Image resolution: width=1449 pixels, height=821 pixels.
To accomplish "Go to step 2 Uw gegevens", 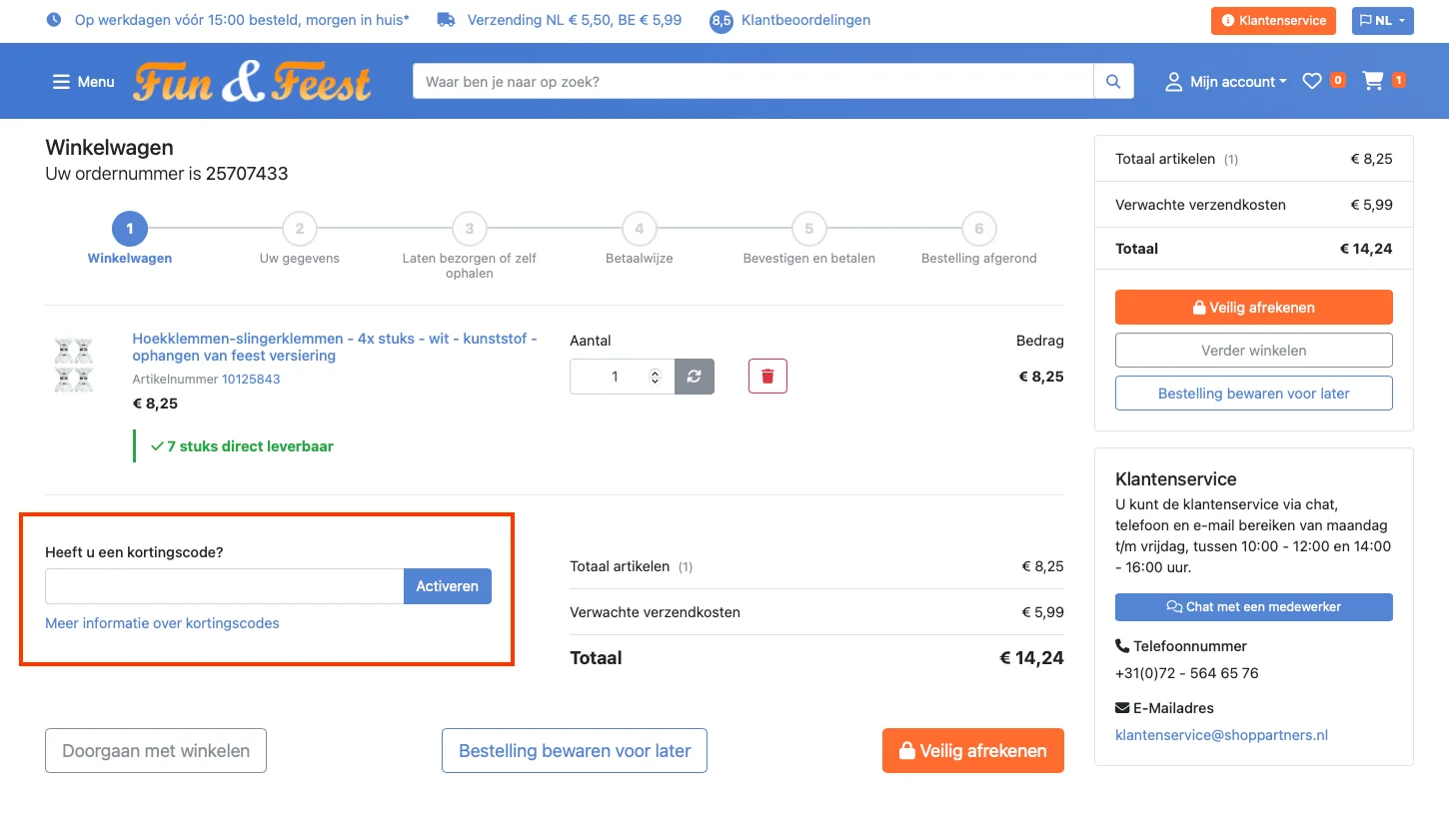I will point(299,229).
